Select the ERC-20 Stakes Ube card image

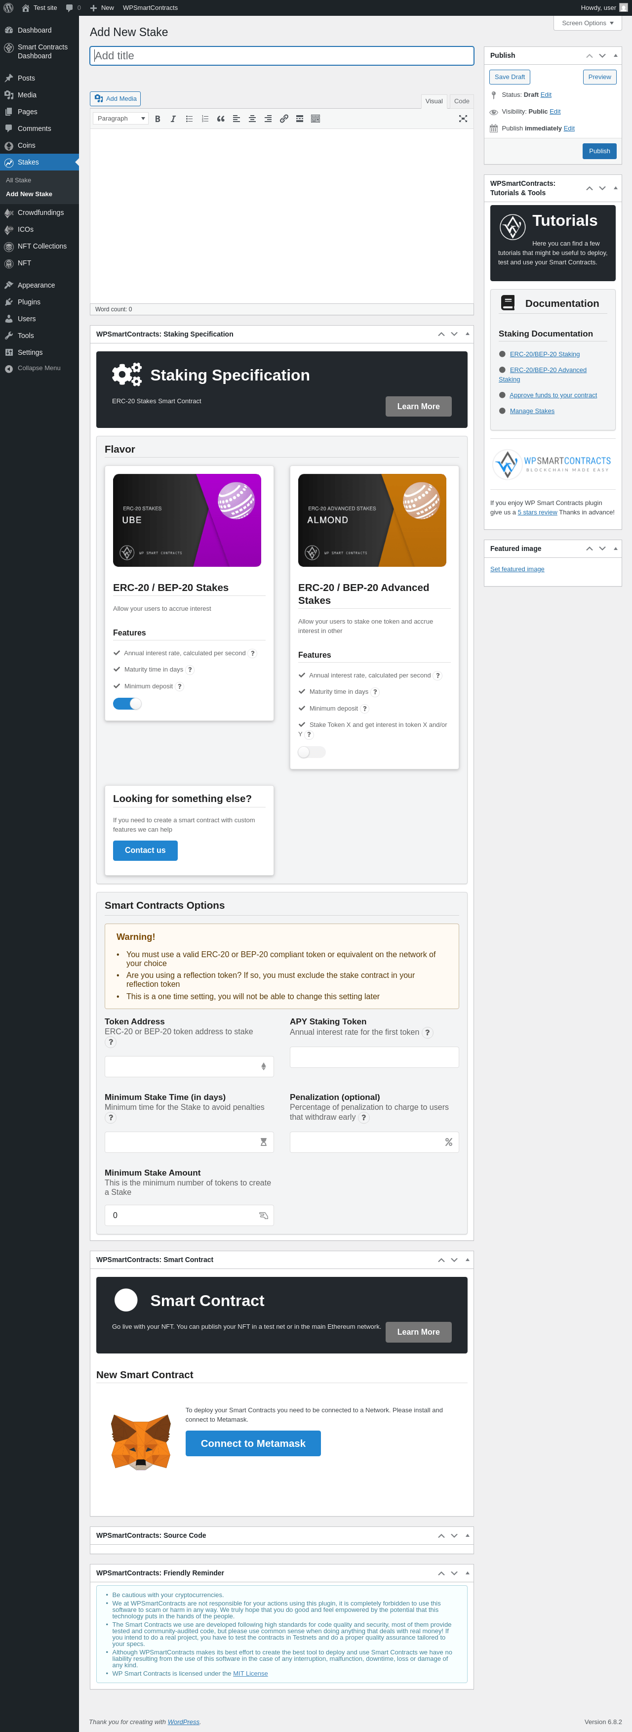pos(187,520)
